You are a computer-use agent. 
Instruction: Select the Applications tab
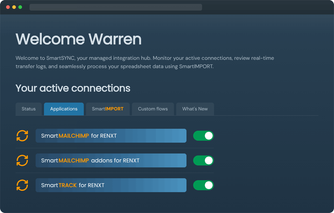[64, 109]
